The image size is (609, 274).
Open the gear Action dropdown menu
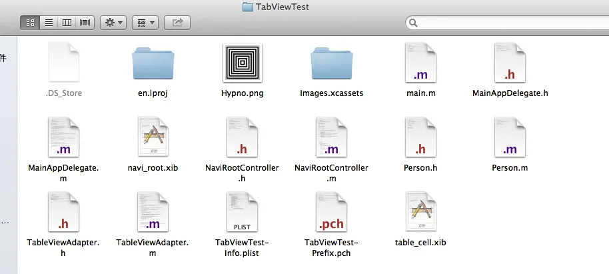pos(113,23)
